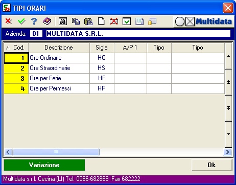Click the HF sigla cell
The height and width of the screenshot is (185, 236).
point(102,78)
